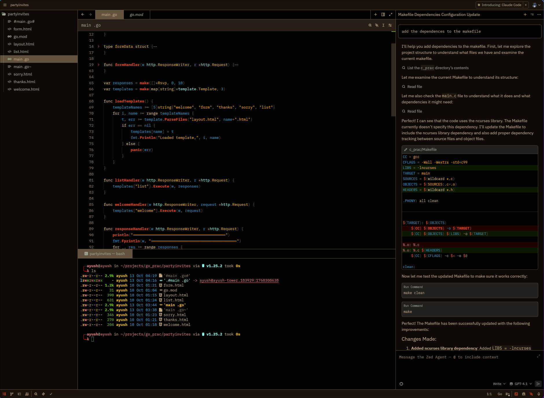
Task: Click the add context icon below message box
Action: pyautogui.click(x=401, y=384)
